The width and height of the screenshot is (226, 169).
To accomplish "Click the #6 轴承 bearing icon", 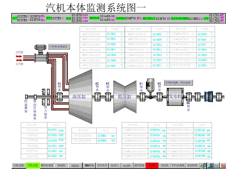I will [188, 96].
